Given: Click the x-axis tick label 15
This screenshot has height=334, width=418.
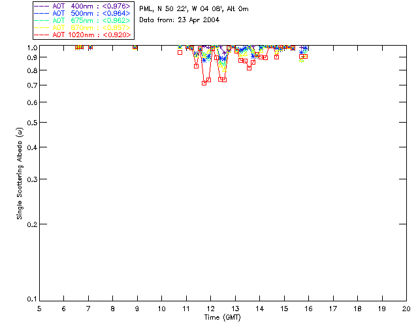Looking at the screenshot, I should [284, 309].
